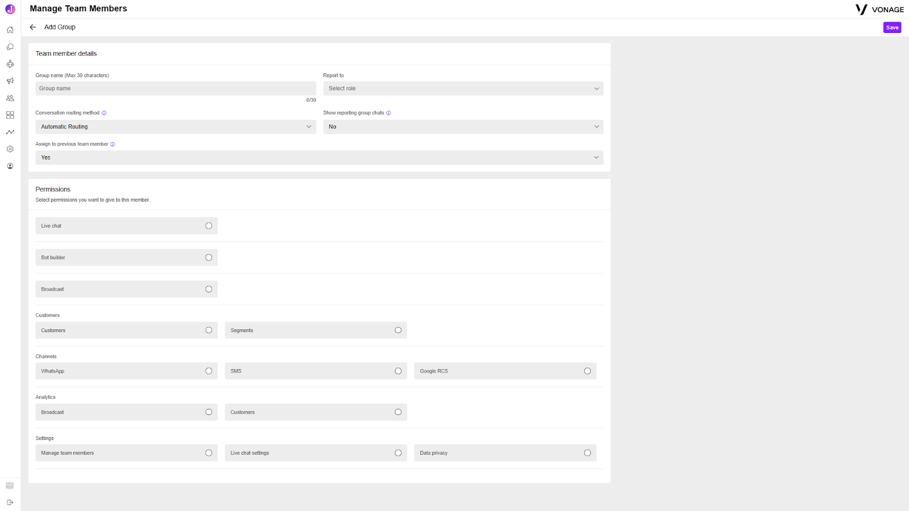Open the broadcast megaphone sidebar icon
909x511 pixels.
click(10, 81)
